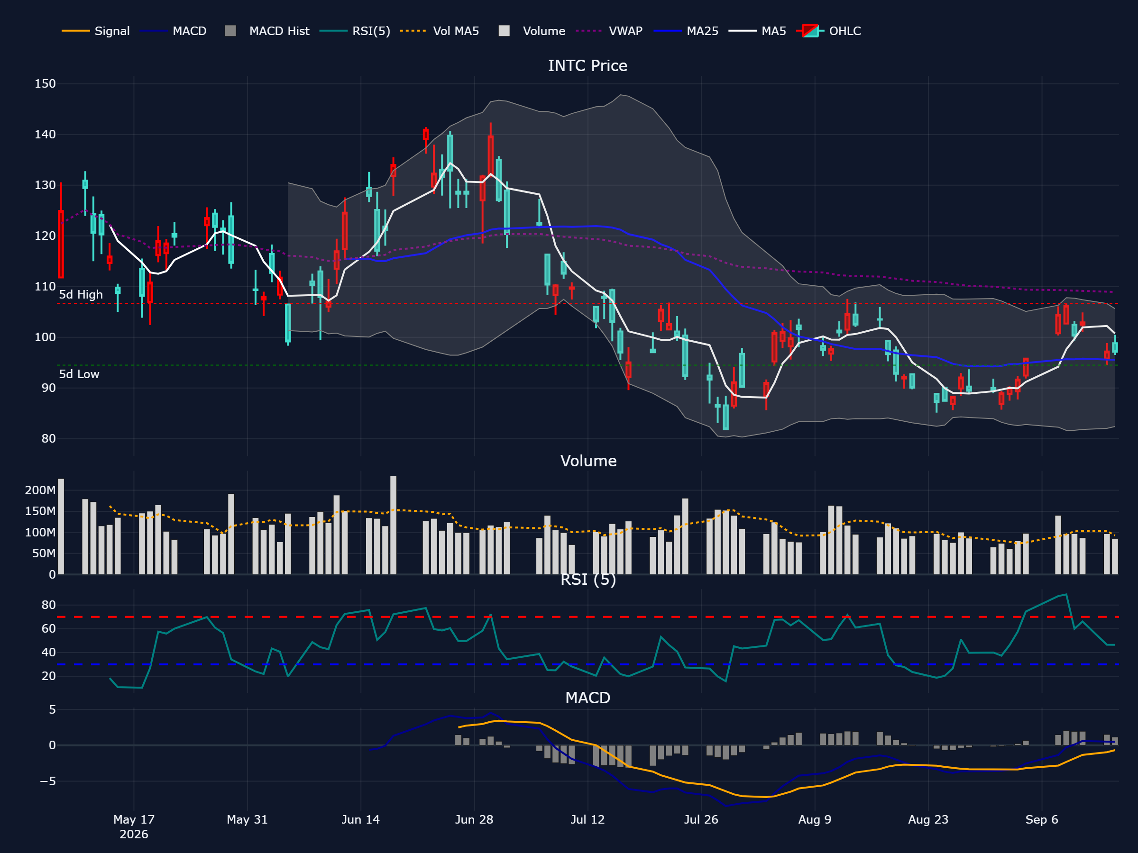Toggle the MACD legend entry
This screenshot has height=853, width=1138.
pos(174,31)
